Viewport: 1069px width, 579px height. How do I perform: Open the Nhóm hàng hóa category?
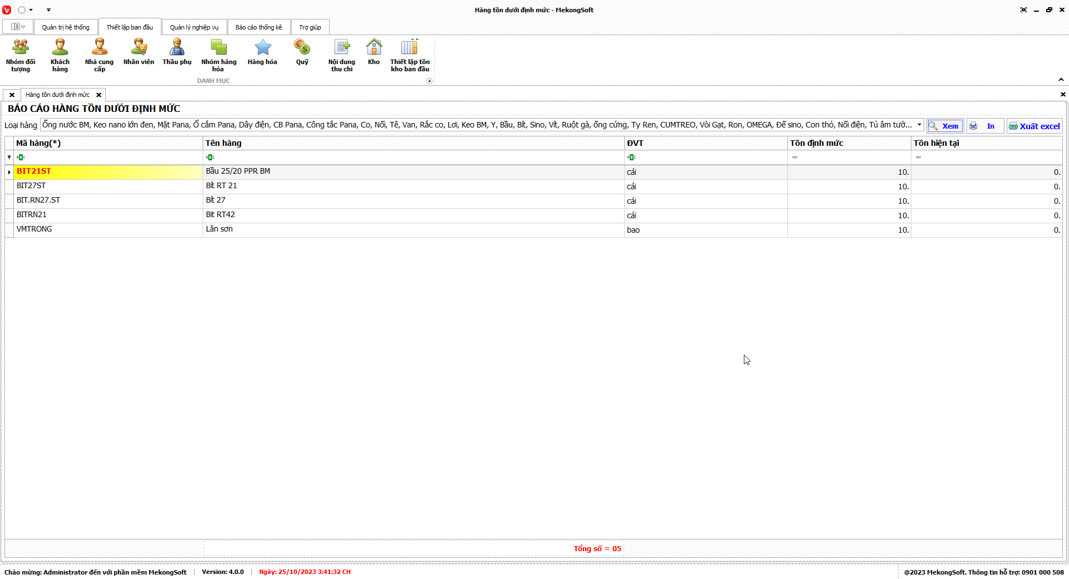point(219,56)
